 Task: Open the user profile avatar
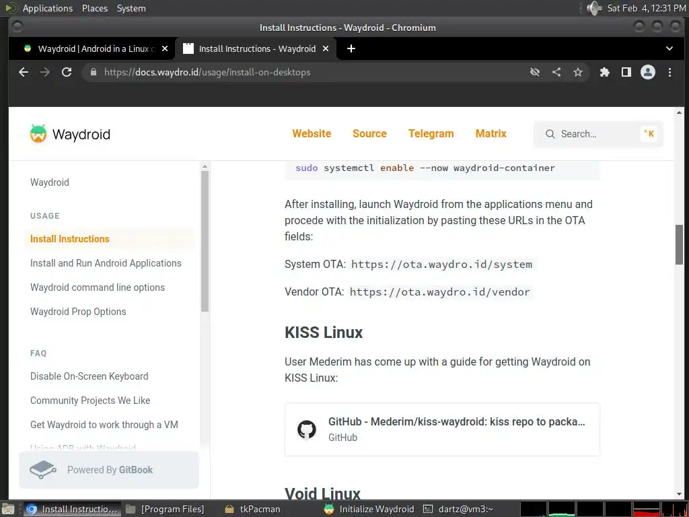[648, 72]
